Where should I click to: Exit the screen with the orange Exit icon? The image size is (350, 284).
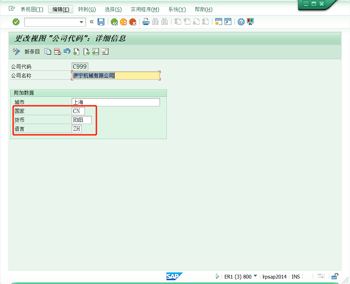[x=123, y=22]
